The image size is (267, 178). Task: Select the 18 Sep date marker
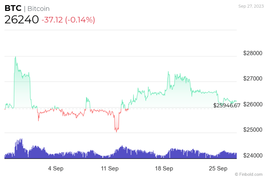pos(164,168)
